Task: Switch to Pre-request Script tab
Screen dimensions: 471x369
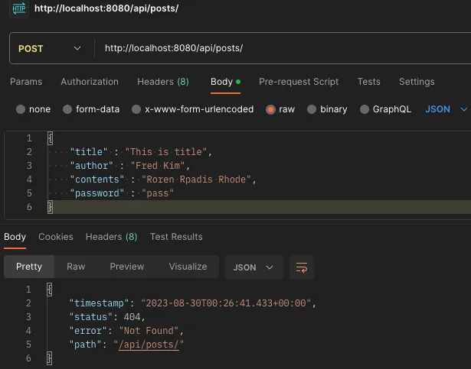Action: (299, 82)
